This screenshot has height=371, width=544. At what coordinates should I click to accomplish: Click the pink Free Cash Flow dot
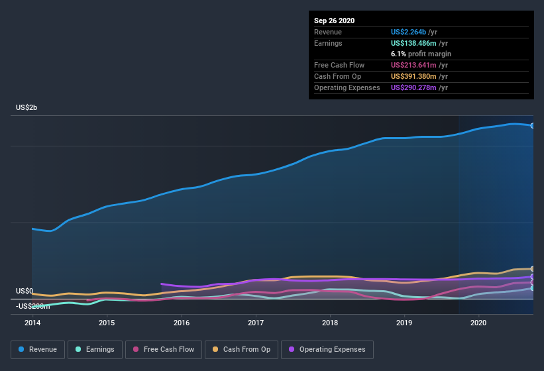(x=136, y=349)
